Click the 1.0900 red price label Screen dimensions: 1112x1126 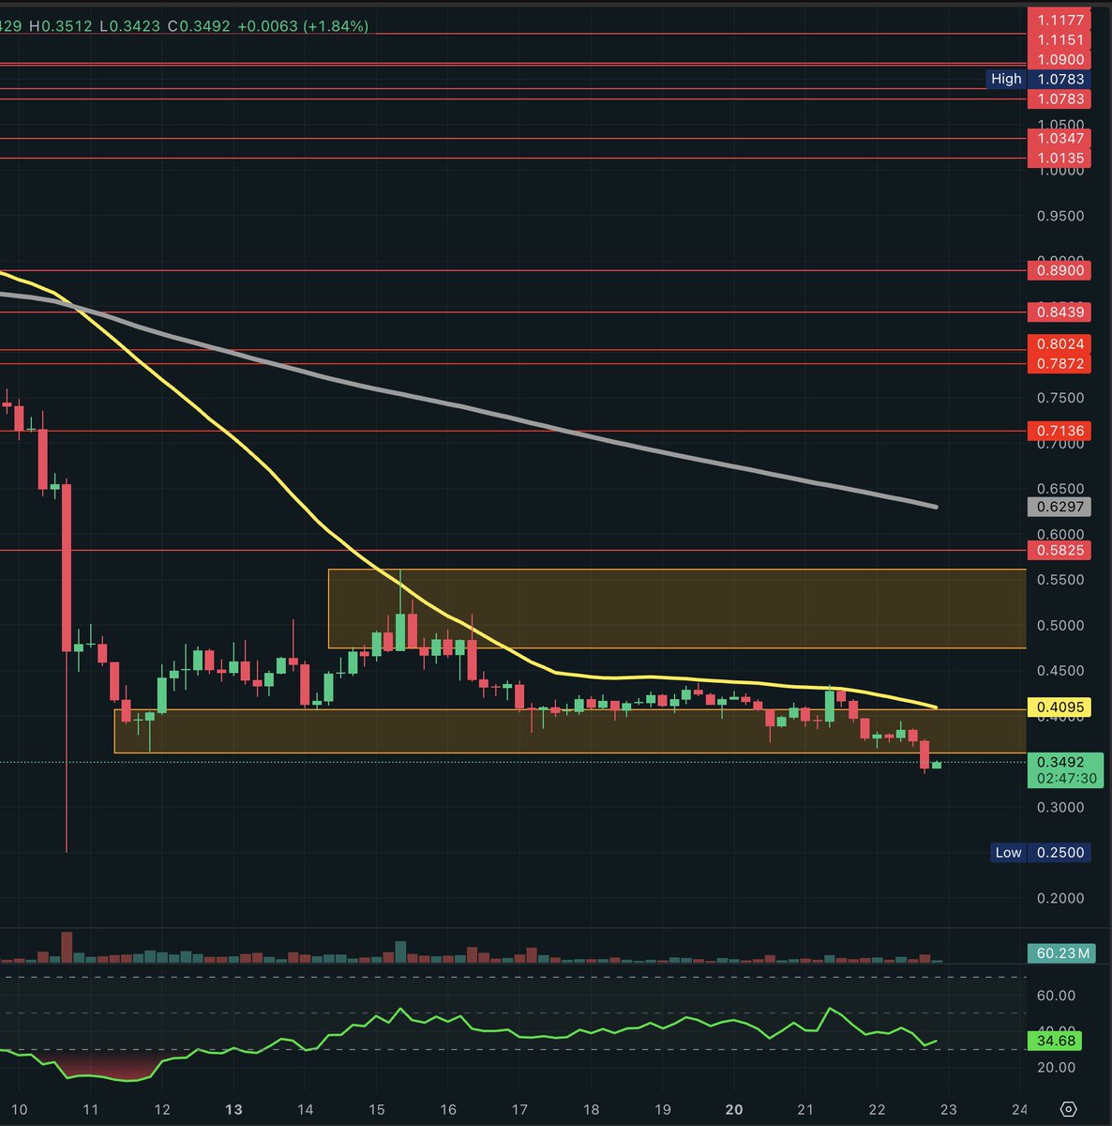[1059, 59]
